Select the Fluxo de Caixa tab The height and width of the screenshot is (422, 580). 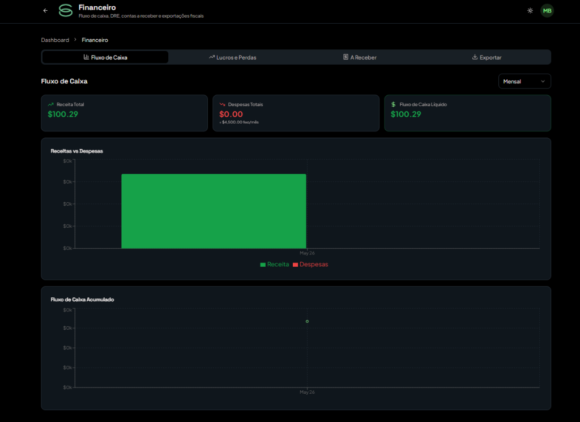click(x=105, y=57)
